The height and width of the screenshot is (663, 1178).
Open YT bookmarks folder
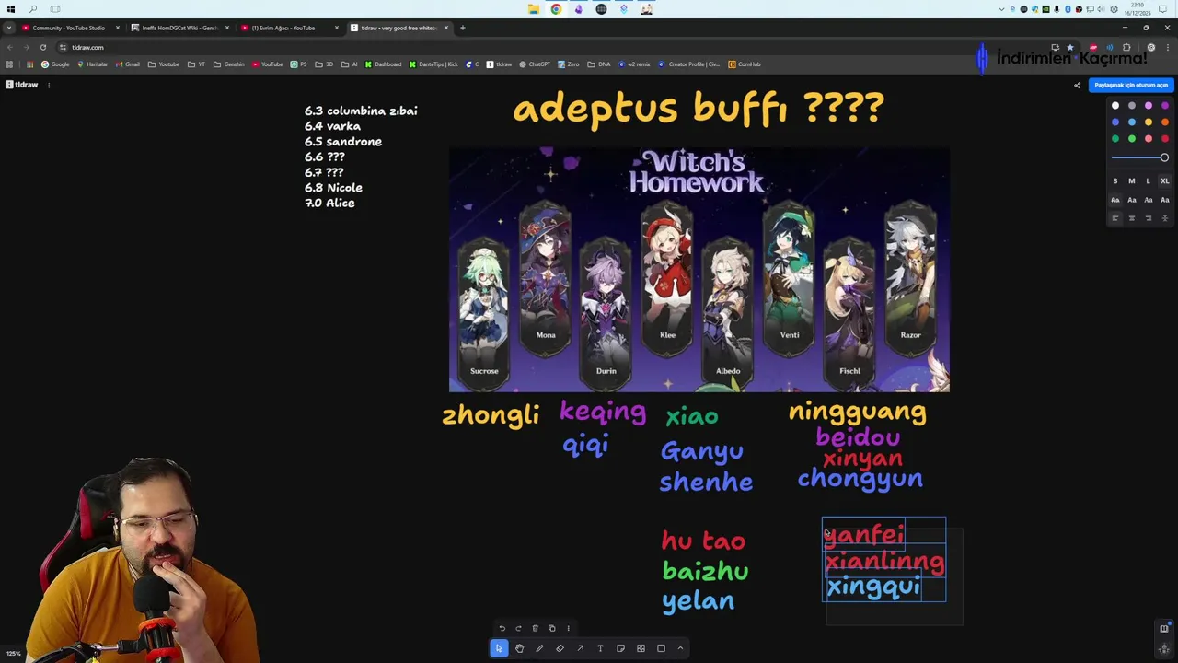(197, 64)
